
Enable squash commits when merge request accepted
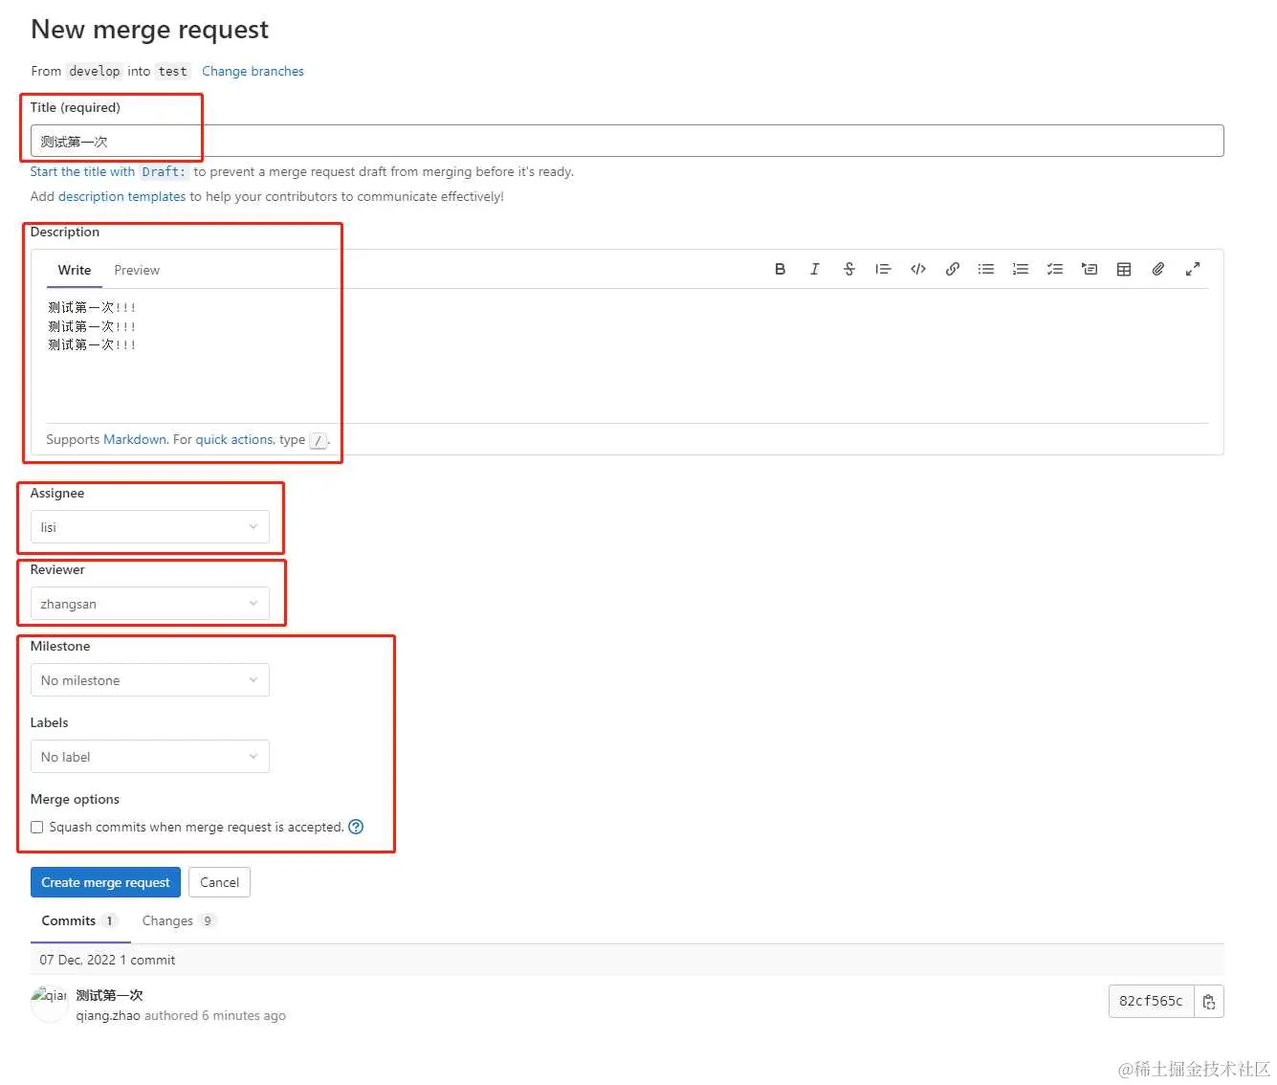(37, 828)
